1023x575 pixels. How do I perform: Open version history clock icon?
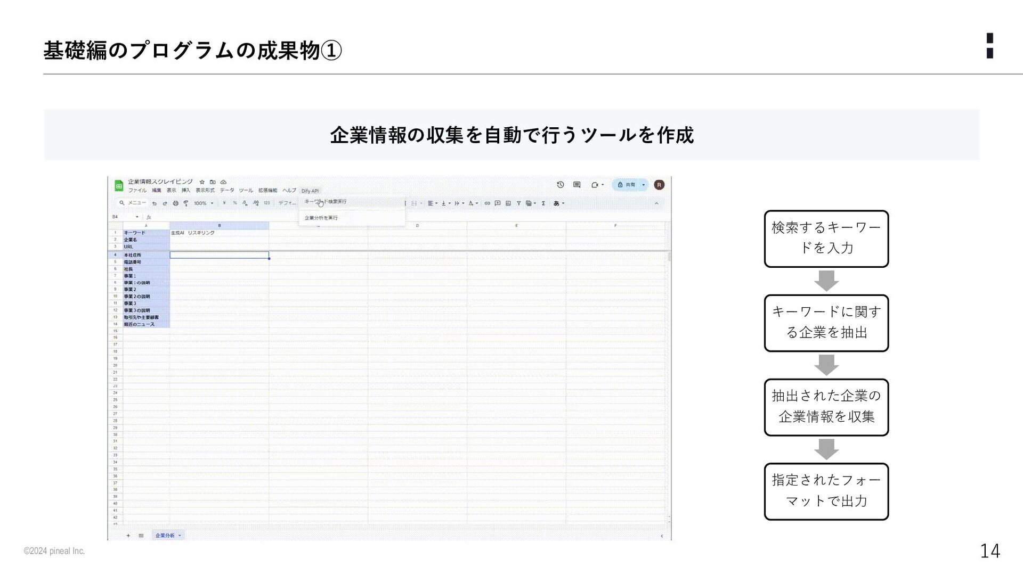(x=560, y=185)
